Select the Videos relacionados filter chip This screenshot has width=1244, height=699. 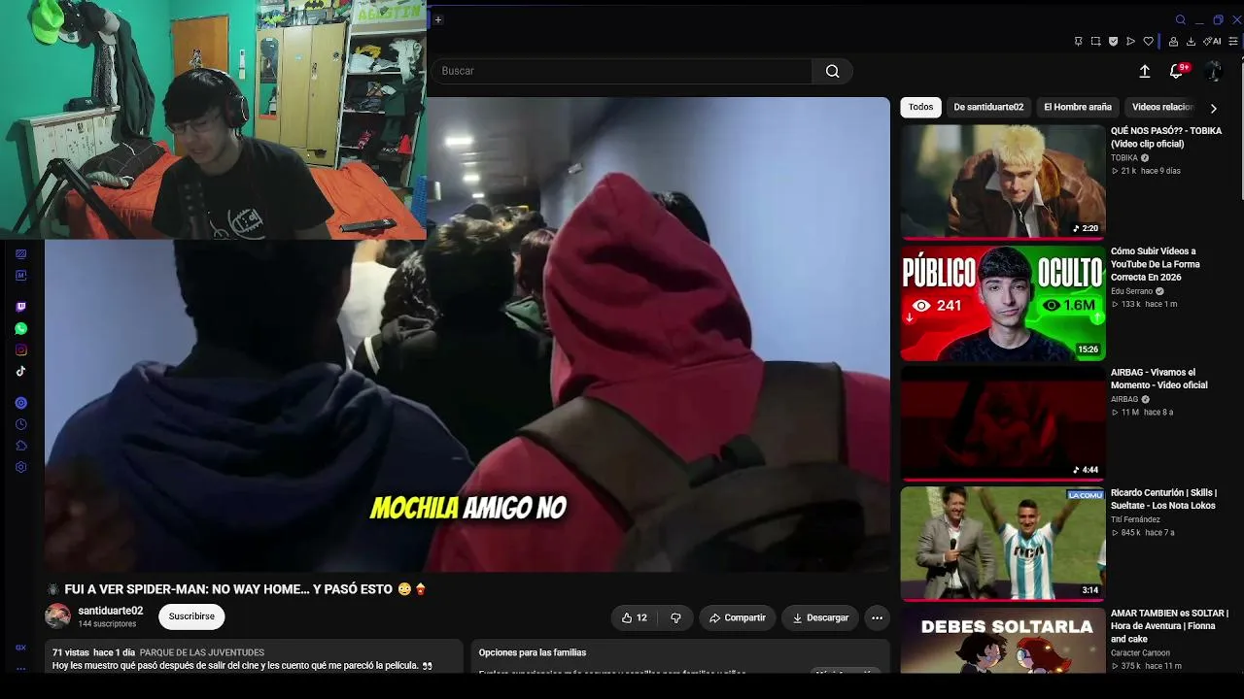click(x=1162, y=107)
